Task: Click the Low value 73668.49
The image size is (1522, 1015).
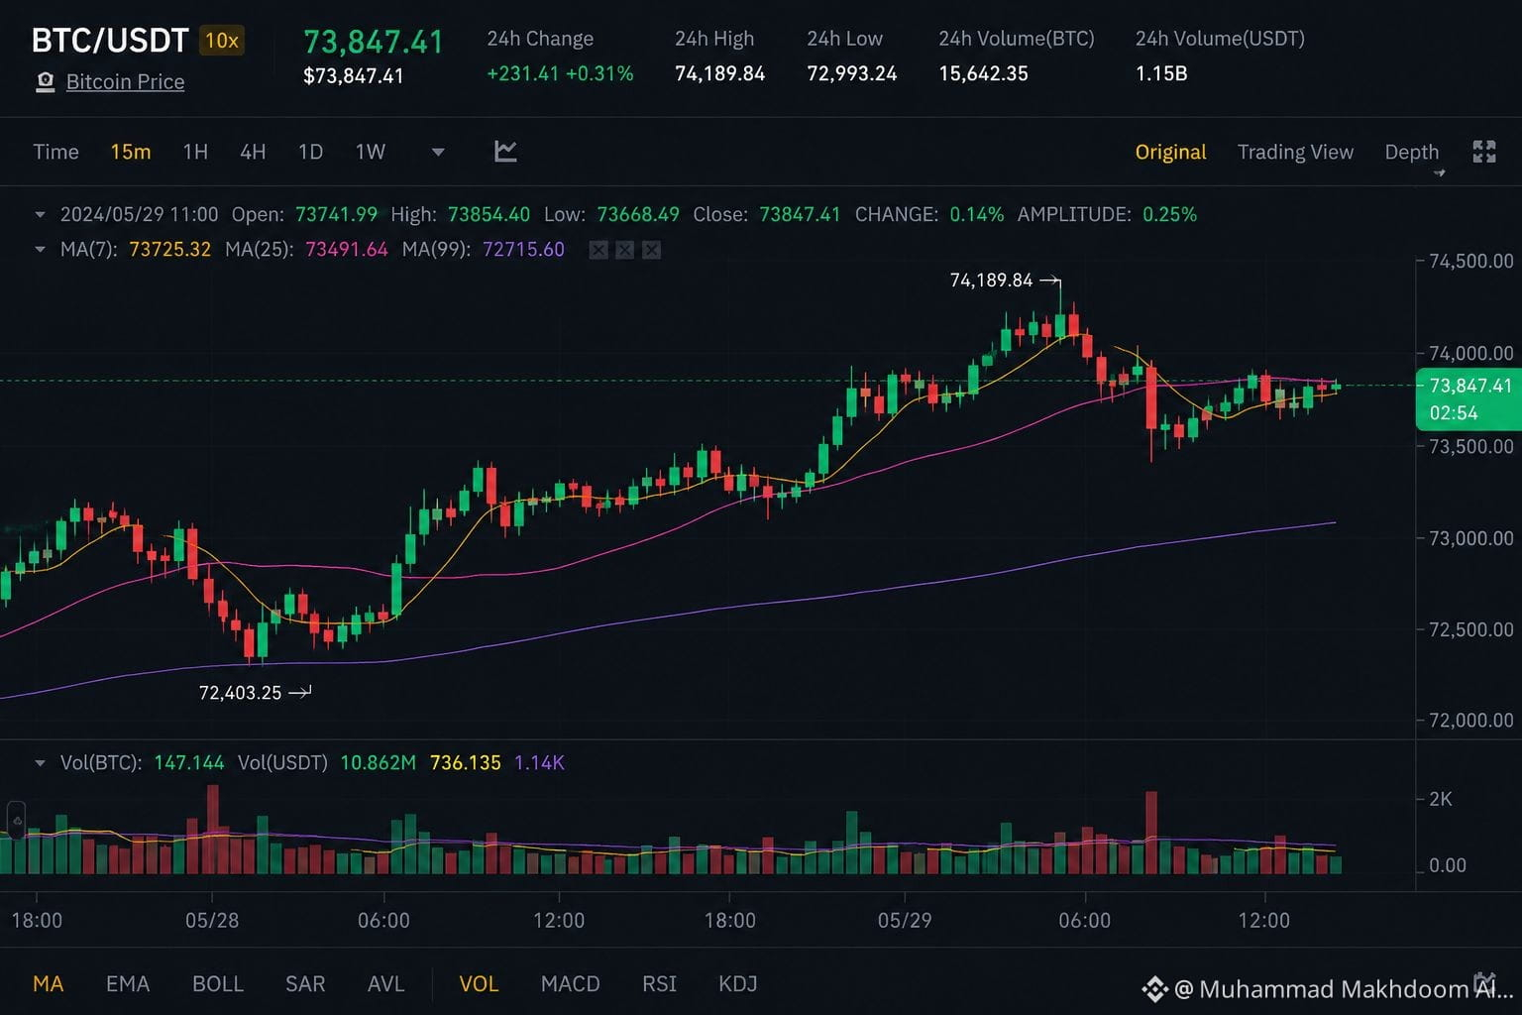Action: tap(638, 214)
